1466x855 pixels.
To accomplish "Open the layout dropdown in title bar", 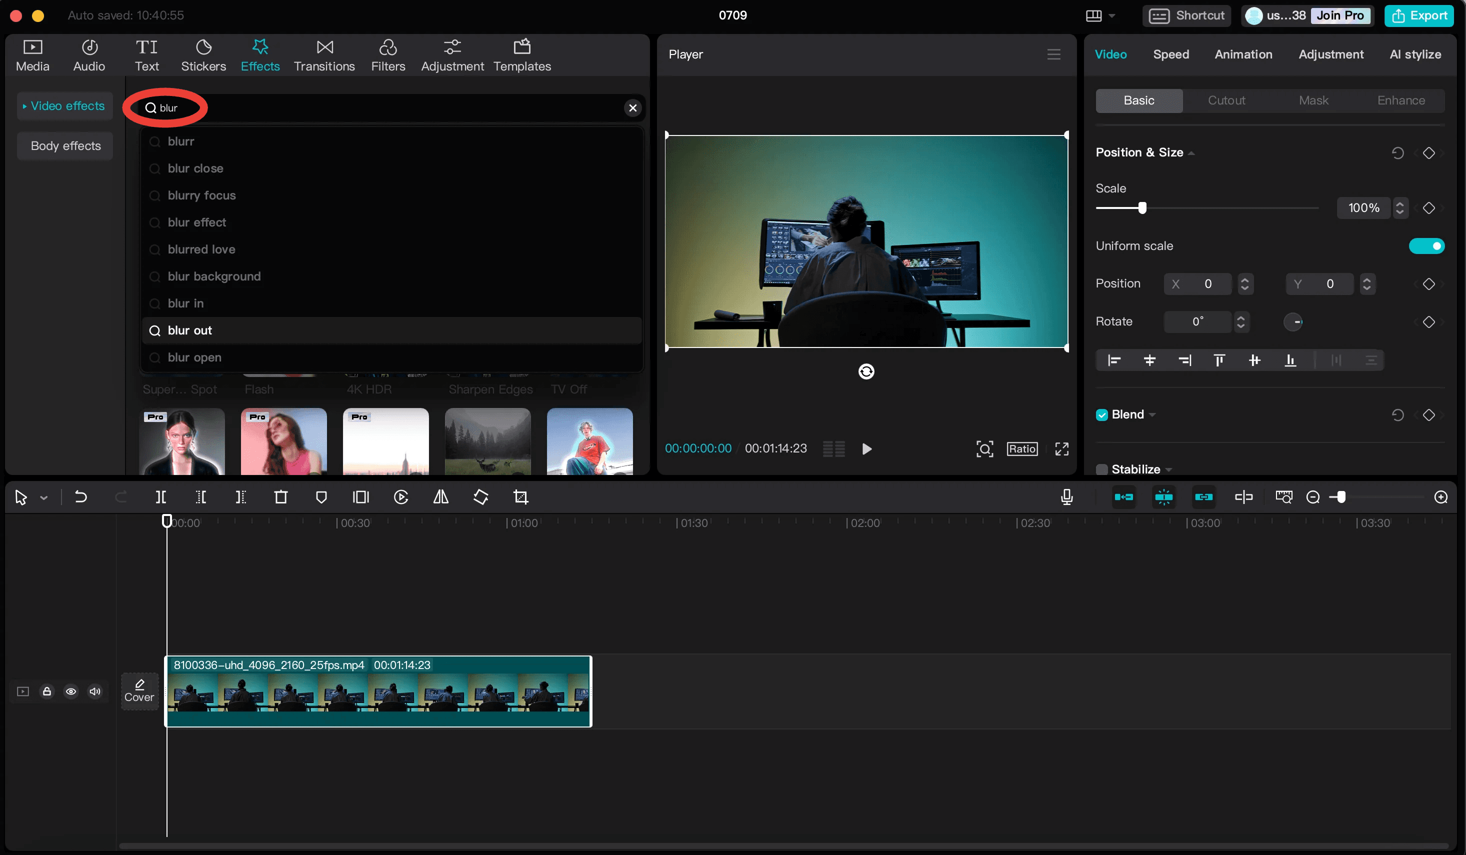I will point(1111,15).
